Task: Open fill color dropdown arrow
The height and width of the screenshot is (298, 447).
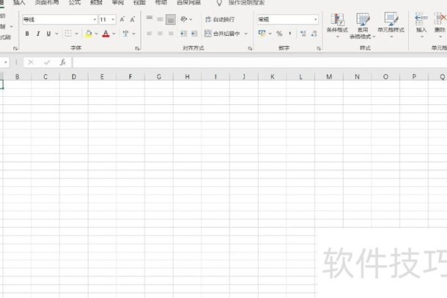Action: pos(96,34)
